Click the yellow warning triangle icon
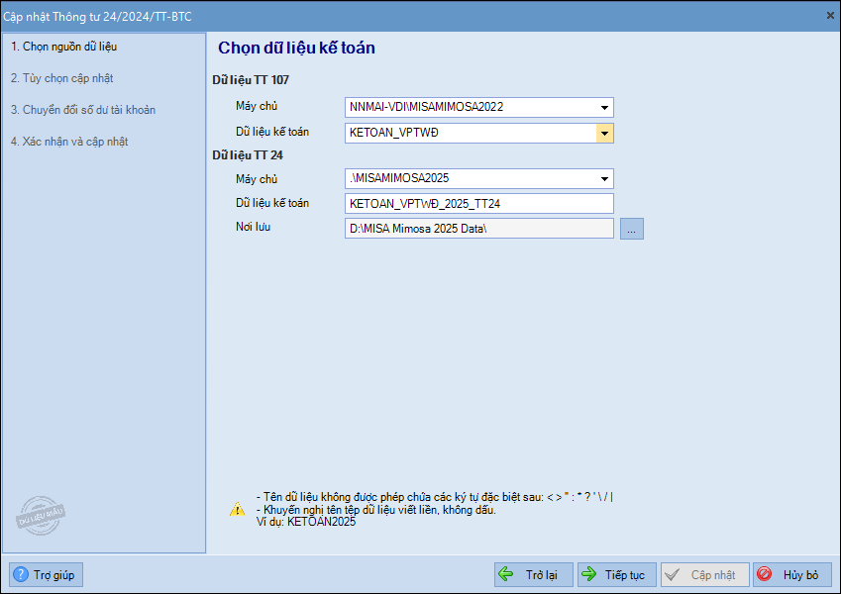This screenshot has width=841, height=594. pos(237,509)
